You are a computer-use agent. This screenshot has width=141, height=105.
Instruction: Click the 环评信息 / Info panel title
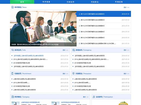[20, 50]
